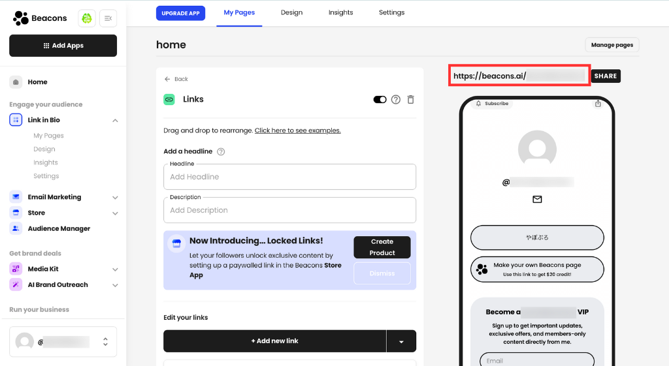Image resolution: width=669 pixels, height=366 pixels.
Task: Open My Pages in sidebar
Action: click(48, 136)
